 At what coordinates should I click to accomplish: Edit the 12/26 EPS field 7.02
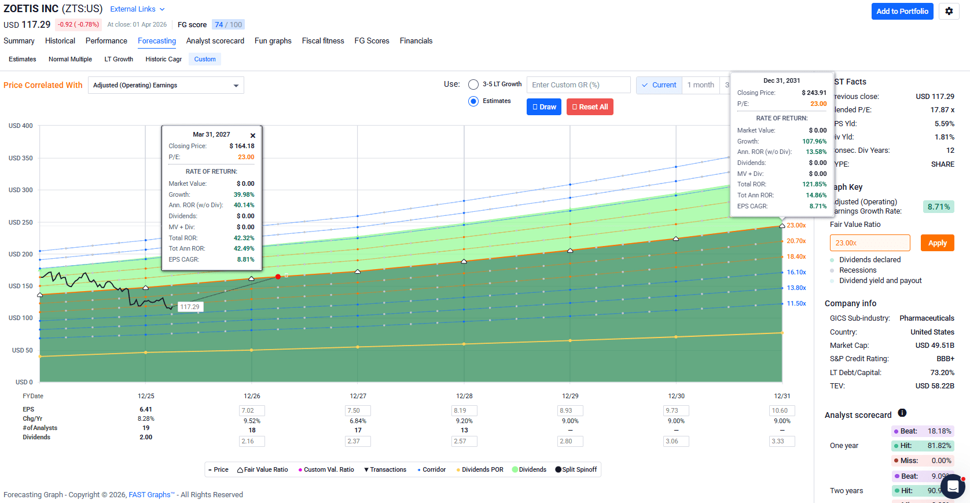coord(252,410)
